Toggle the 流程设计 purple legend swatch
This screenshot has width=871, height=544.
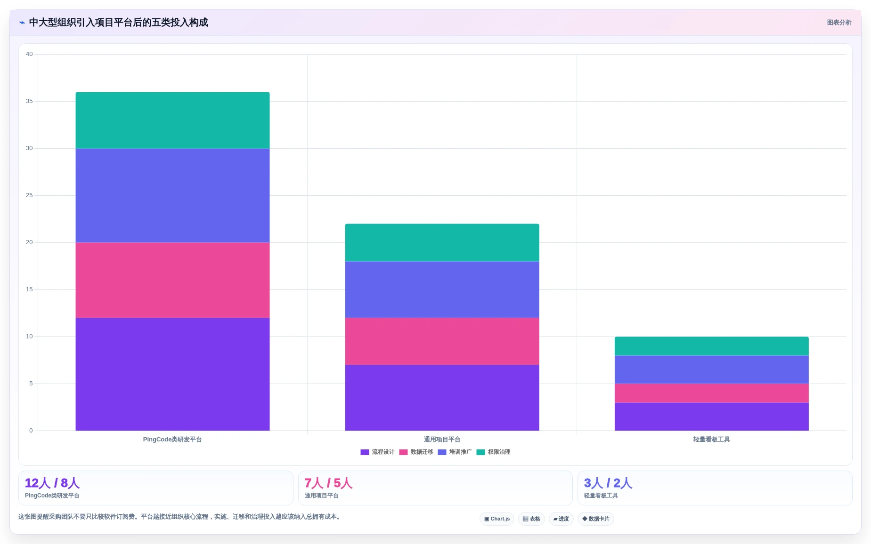(x=365, y=452)
